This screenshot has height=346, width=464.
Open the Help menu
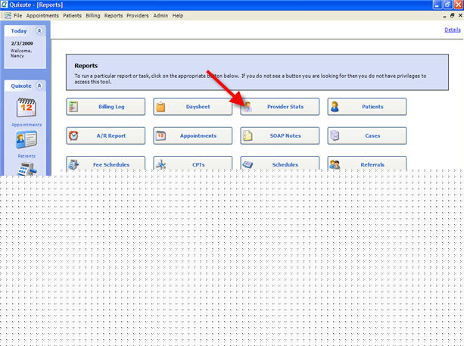tap(178, 15)
